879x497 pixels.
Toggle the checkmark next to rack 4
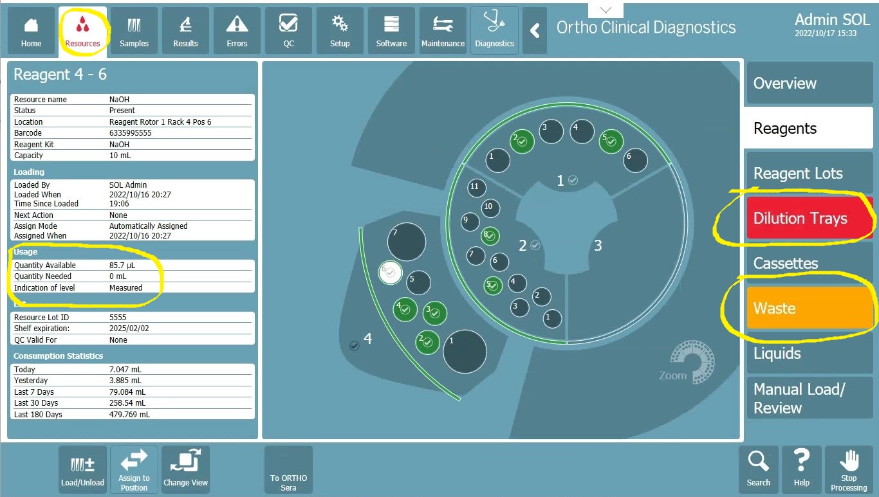click(354, 346)
